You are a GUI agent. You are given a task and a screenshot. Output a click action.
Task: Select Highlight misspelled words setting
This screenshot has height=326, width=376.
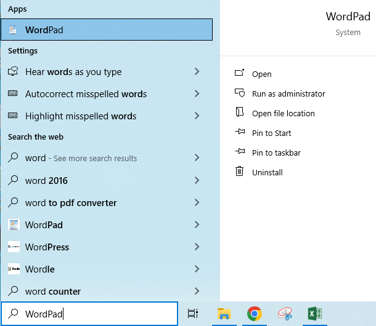(107, 116)
